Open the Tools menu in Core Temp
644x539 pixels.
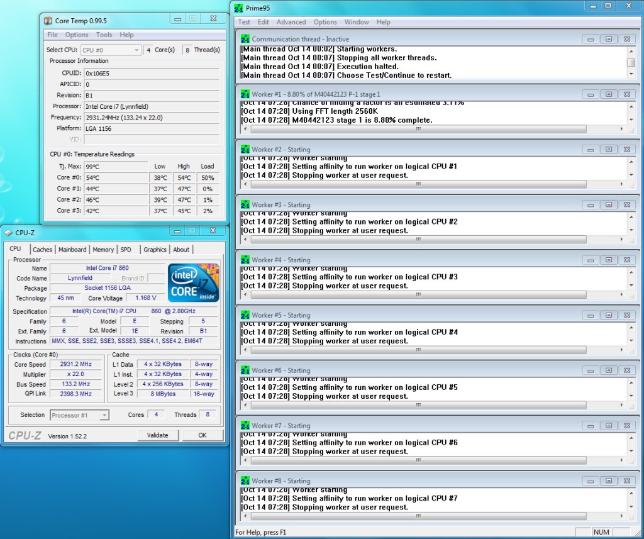104,35
